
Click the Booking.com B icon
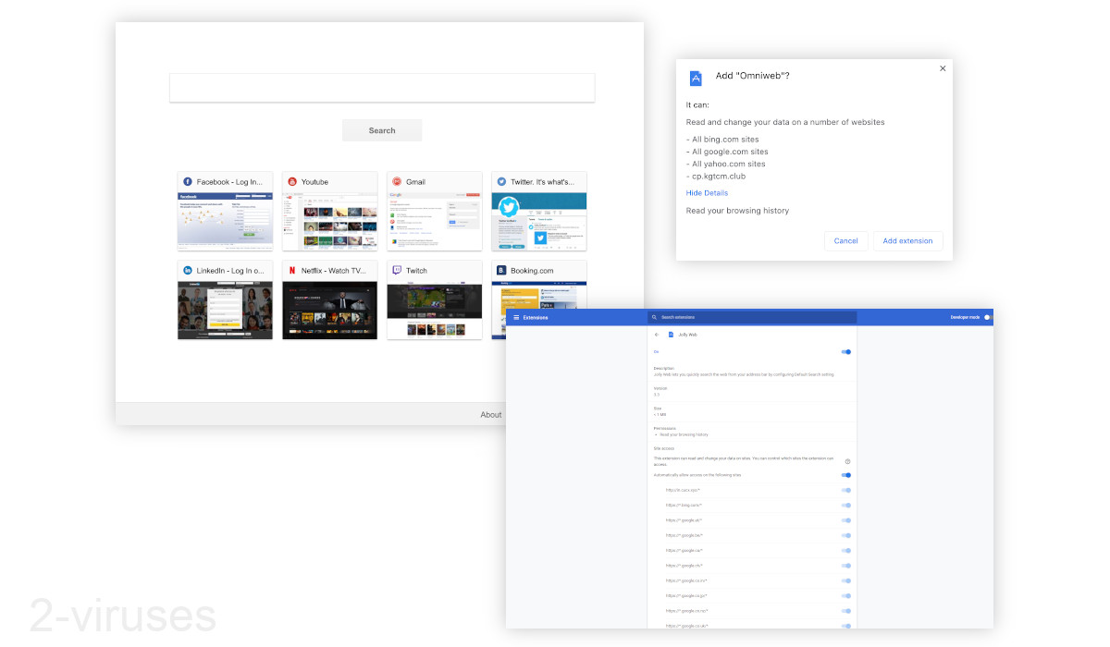tap(501, 270)
